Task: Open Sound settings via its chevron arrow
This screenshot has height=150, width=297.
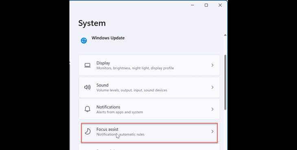Action: click(x=212, y=87)
